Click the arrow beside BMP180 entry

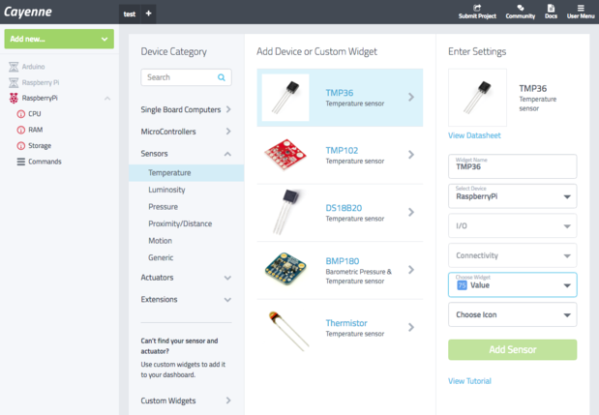click(x=411, y=270)
